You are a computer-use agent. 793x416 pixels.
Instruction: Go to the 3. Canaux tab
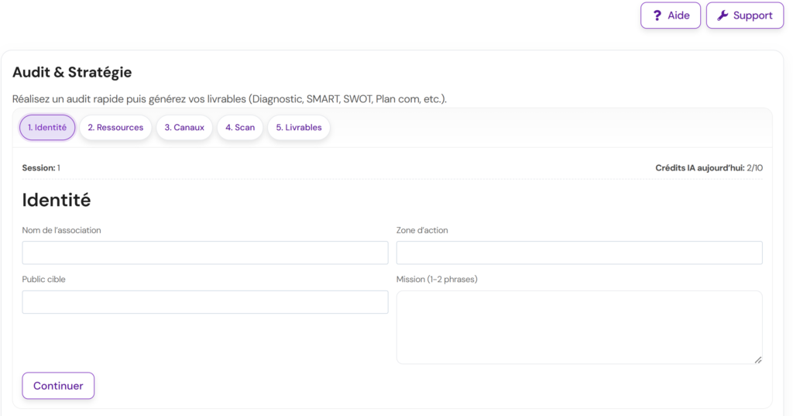click(x=184, y=128)
